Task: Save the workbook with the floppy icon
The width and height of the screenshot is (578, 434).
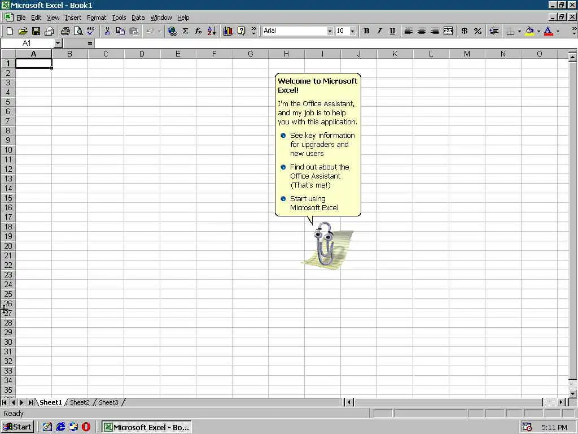Action: (x=36, y=31)
